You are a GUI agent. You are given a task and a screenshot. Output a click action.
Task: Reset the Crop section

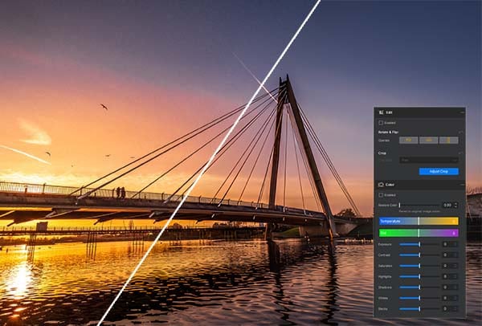tap(460, 153)
